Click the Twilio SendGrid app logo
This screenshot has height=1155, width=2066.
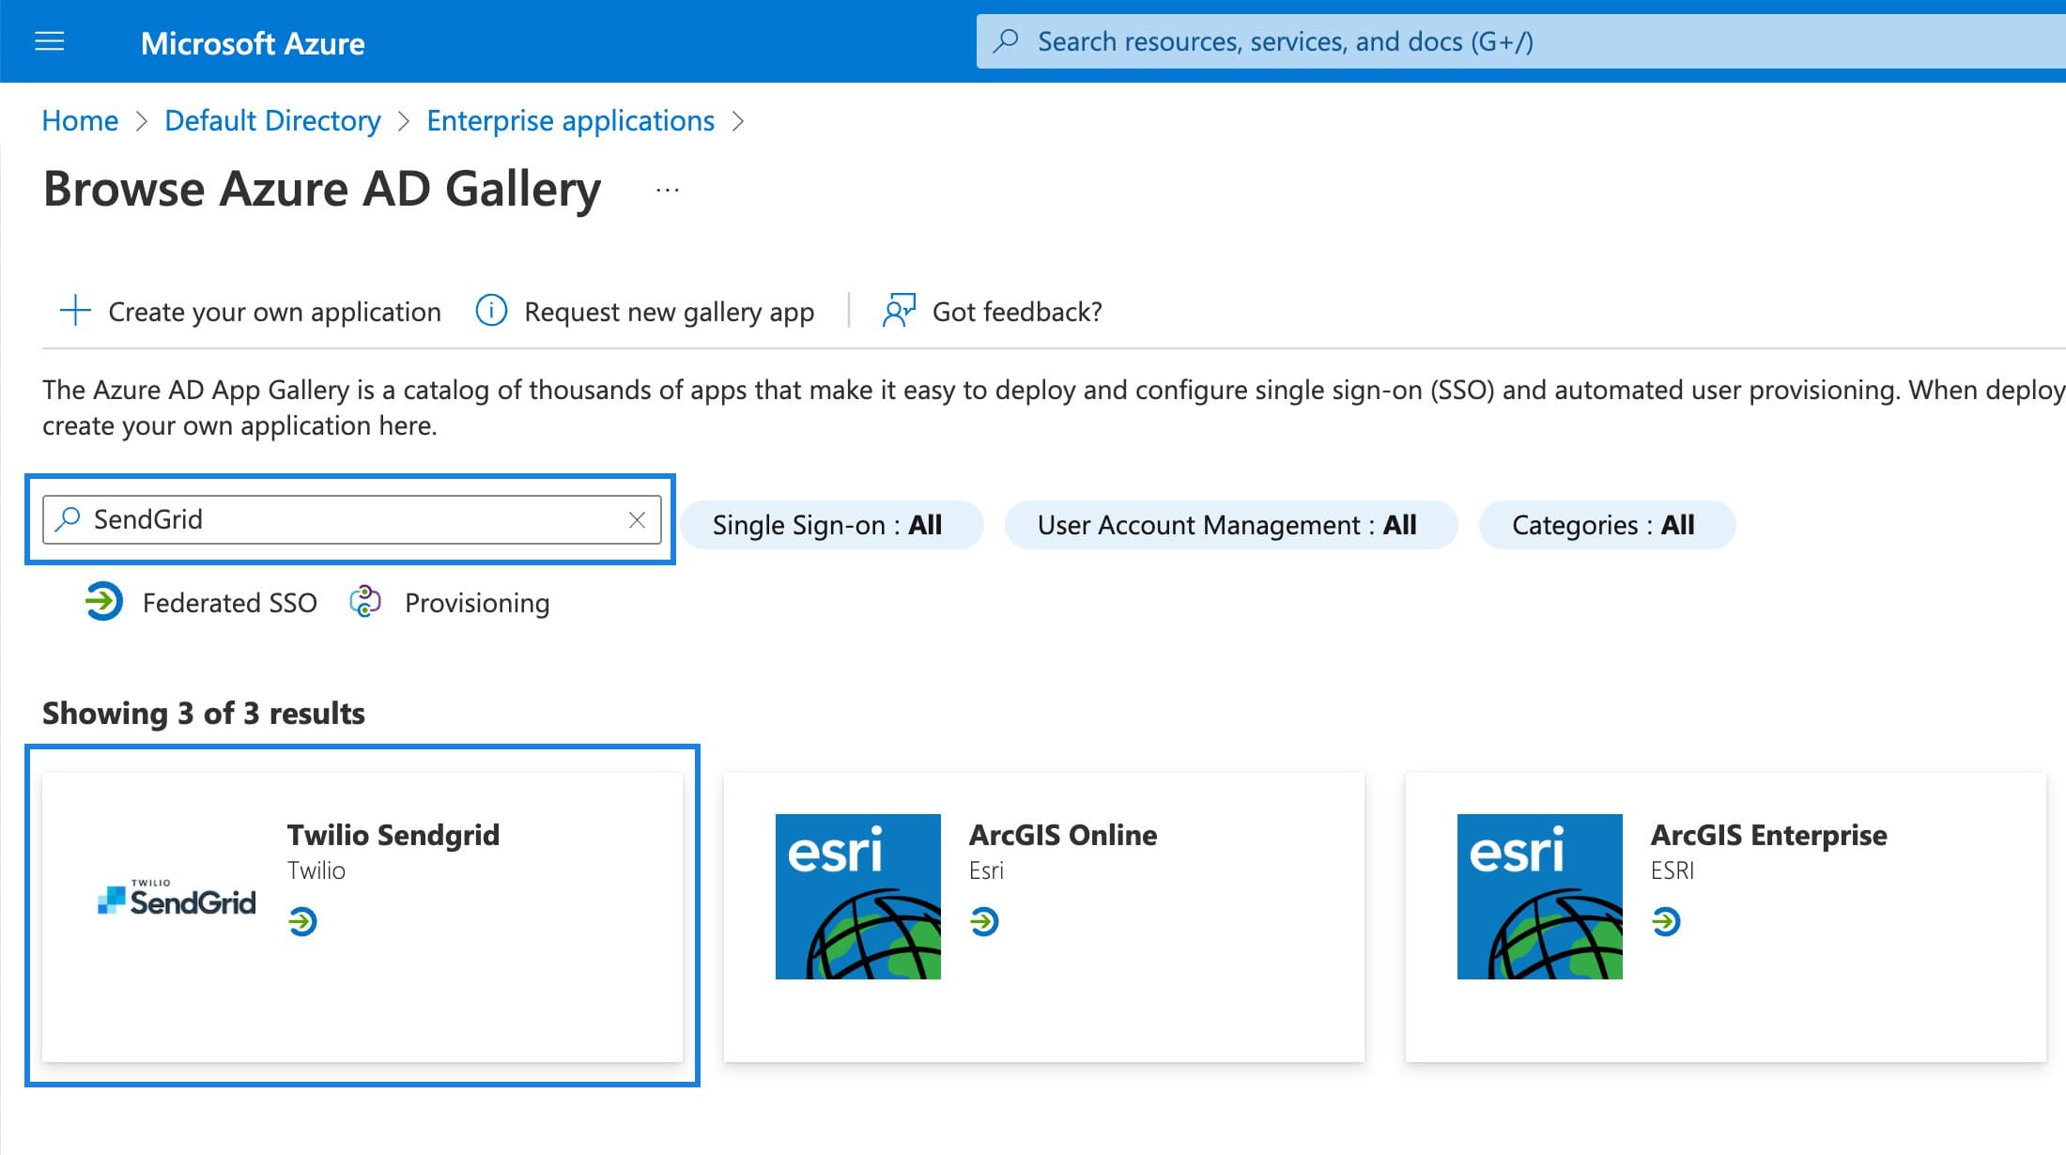click(177, 897)
